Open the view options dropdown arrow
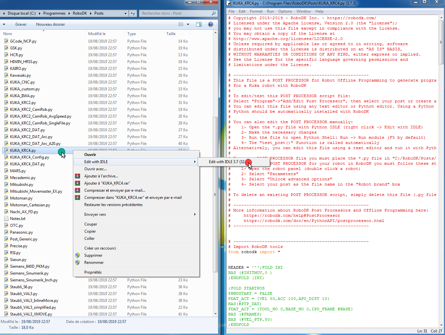This screenshot has height=335, width=445. click(x=188, y=24)
